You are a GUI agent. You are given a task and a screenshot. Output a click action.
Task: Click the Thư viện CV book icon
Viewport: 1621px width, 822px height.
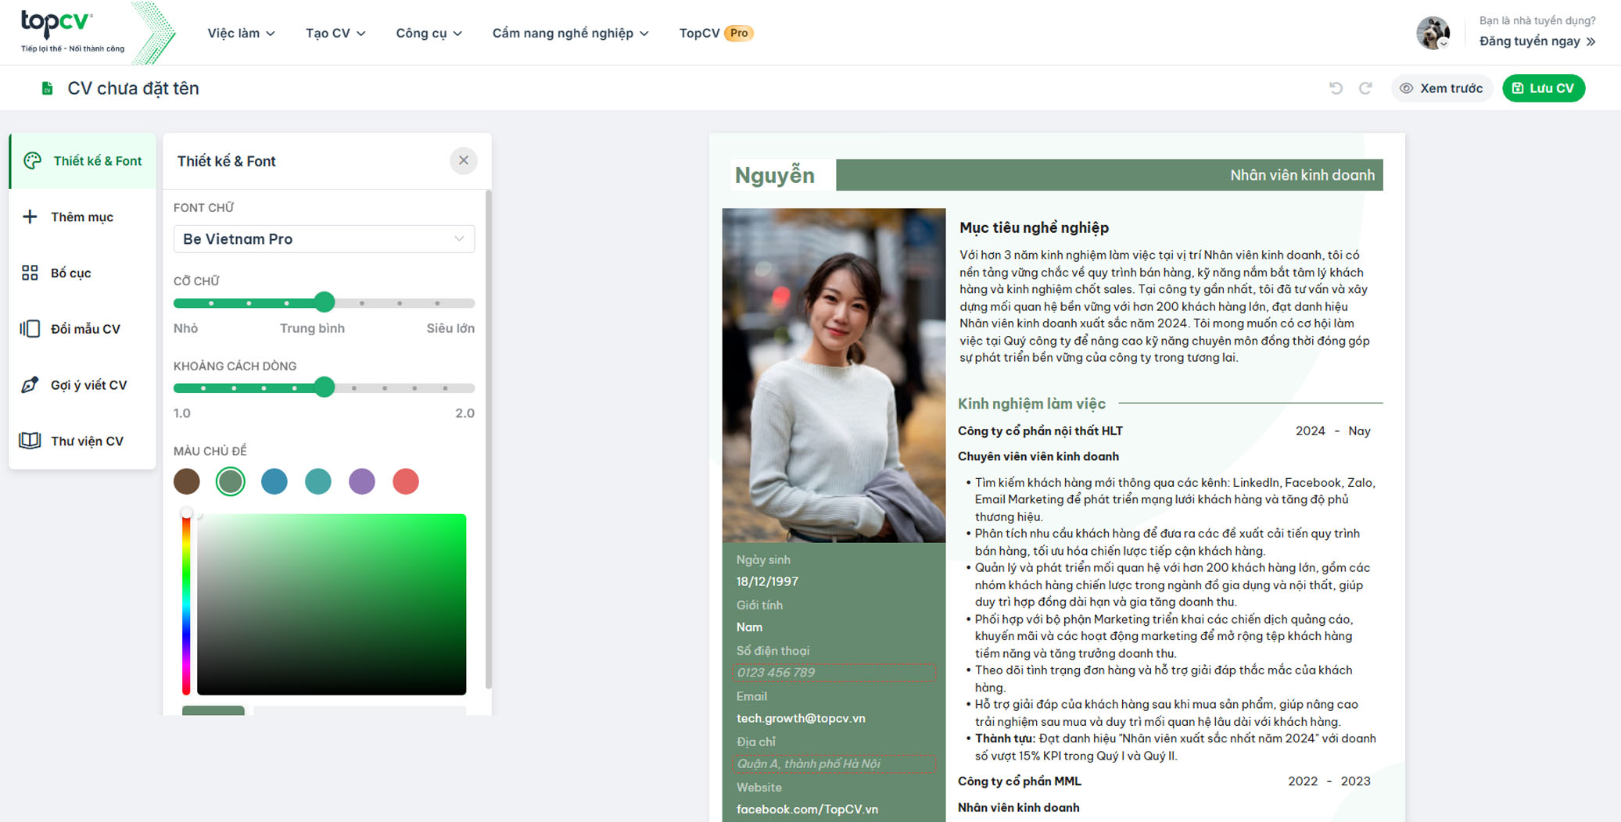click(30, 441)
